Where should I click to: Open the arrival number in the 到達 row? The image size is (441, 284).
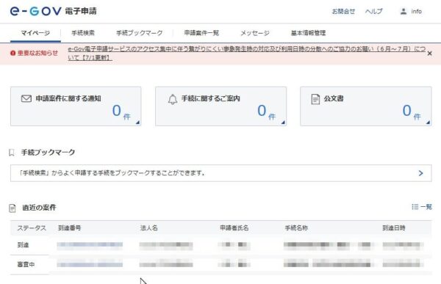coord(90,245)
